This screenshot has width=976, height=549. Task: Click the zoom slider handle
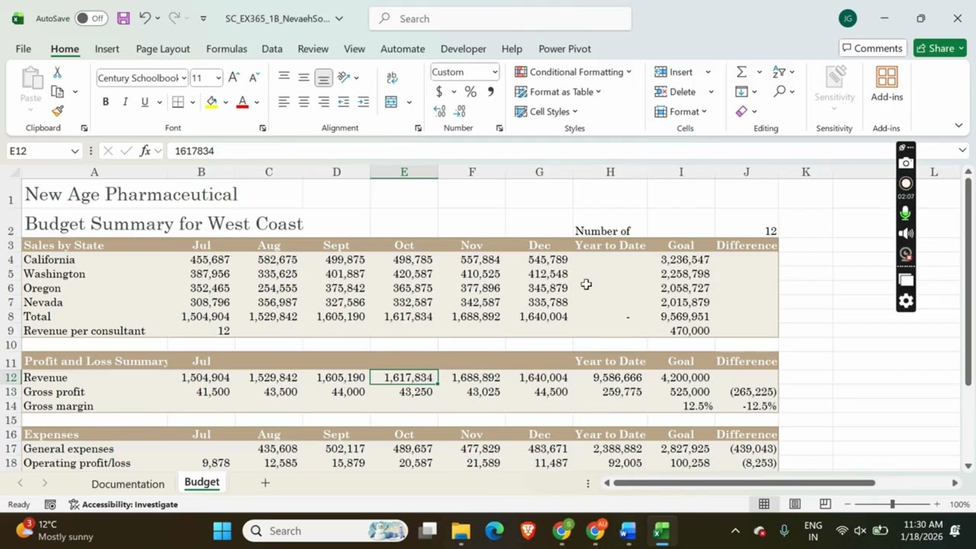coord(892,504)
